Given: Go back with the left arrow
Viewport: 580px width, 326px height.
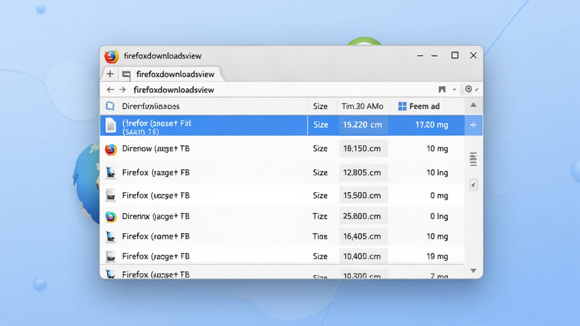Looking at the screenshot, I should click(110, 90).
